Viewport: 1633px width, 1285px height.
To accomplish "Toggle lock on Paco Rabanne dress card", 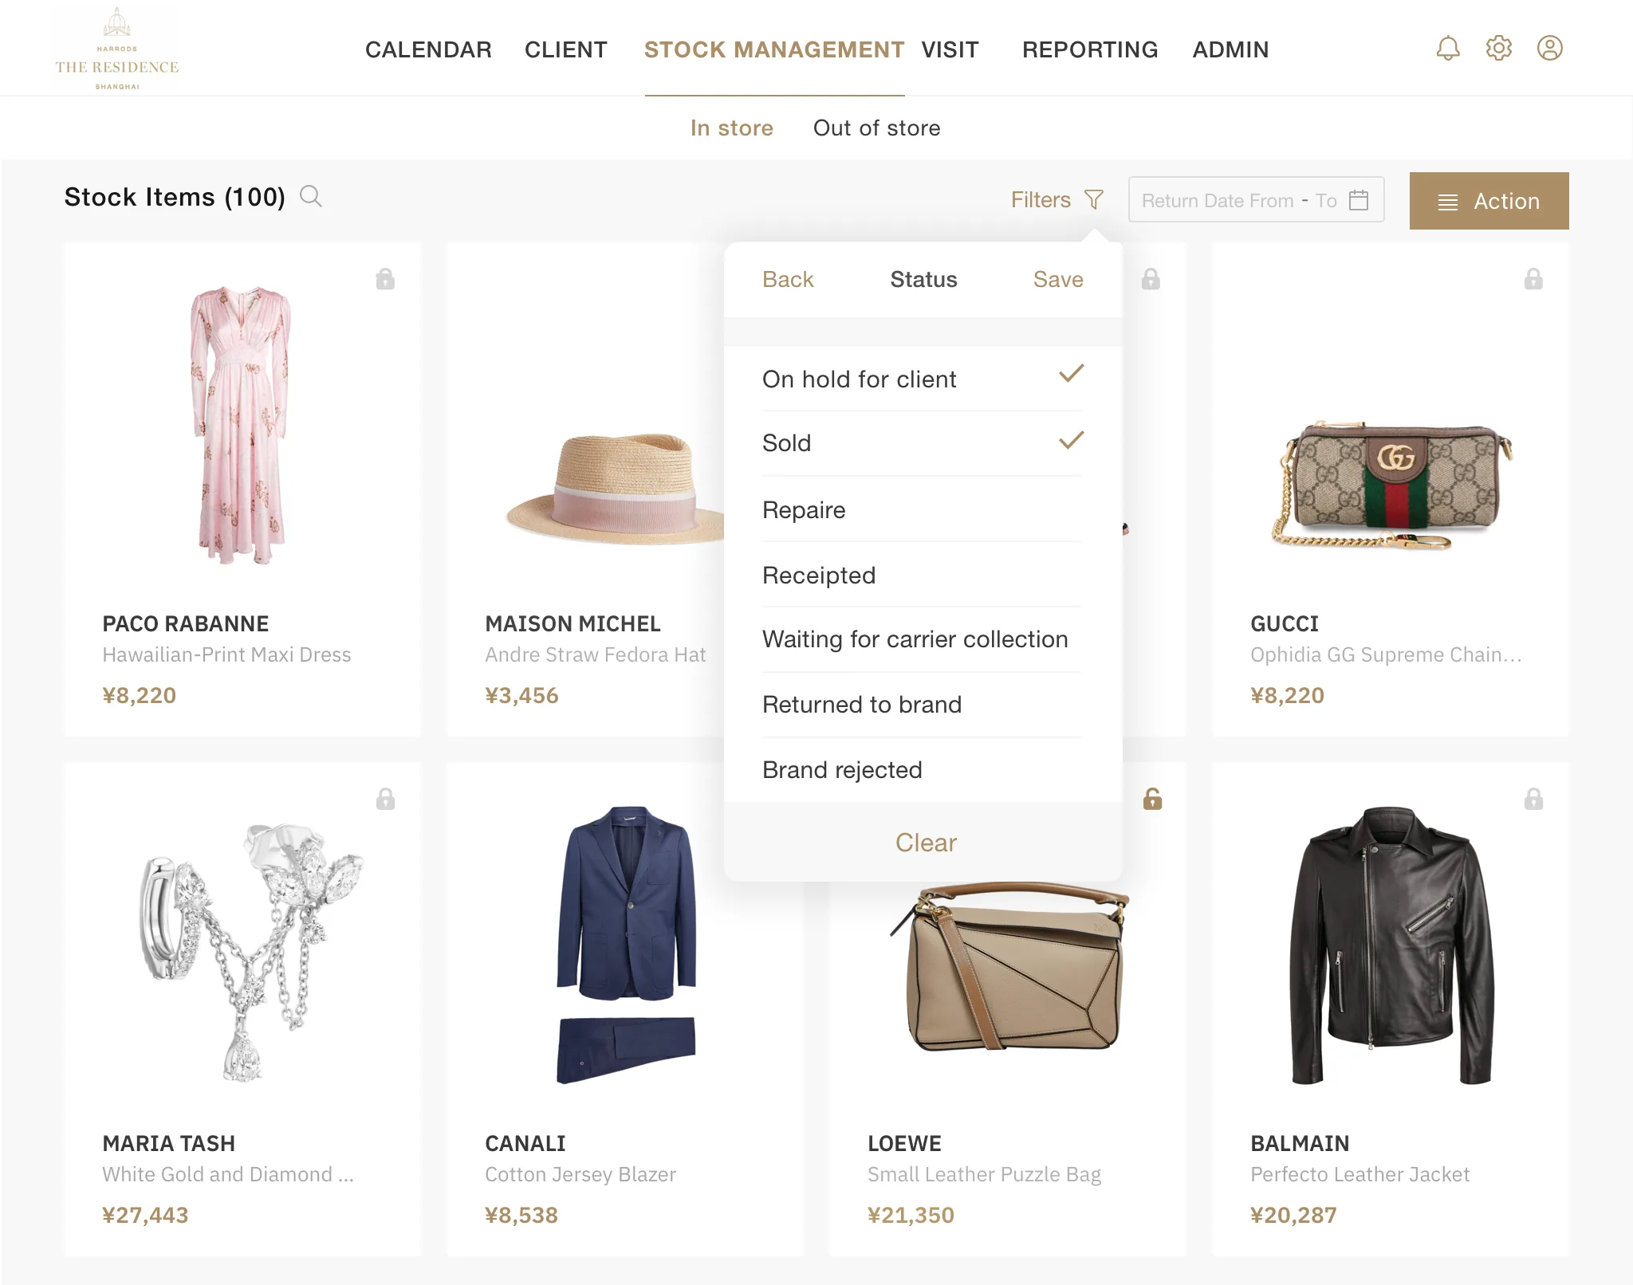I will (x=385, y=279).
